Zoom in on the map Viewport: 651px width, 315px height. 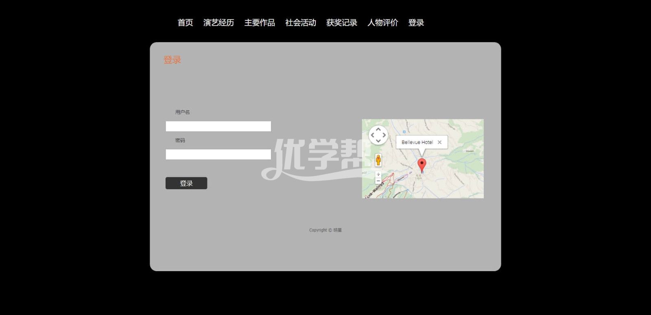point(378,174)
